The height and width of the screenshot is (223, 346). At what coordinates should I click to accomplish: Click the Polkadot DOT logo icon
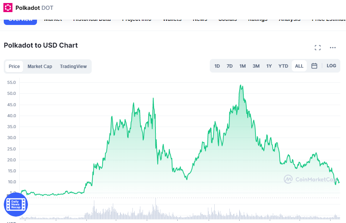[7, 7]
